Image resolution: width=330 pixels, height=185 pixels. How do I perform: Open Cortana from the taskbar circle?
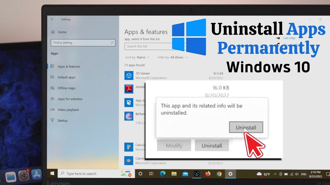pos(141,174)
